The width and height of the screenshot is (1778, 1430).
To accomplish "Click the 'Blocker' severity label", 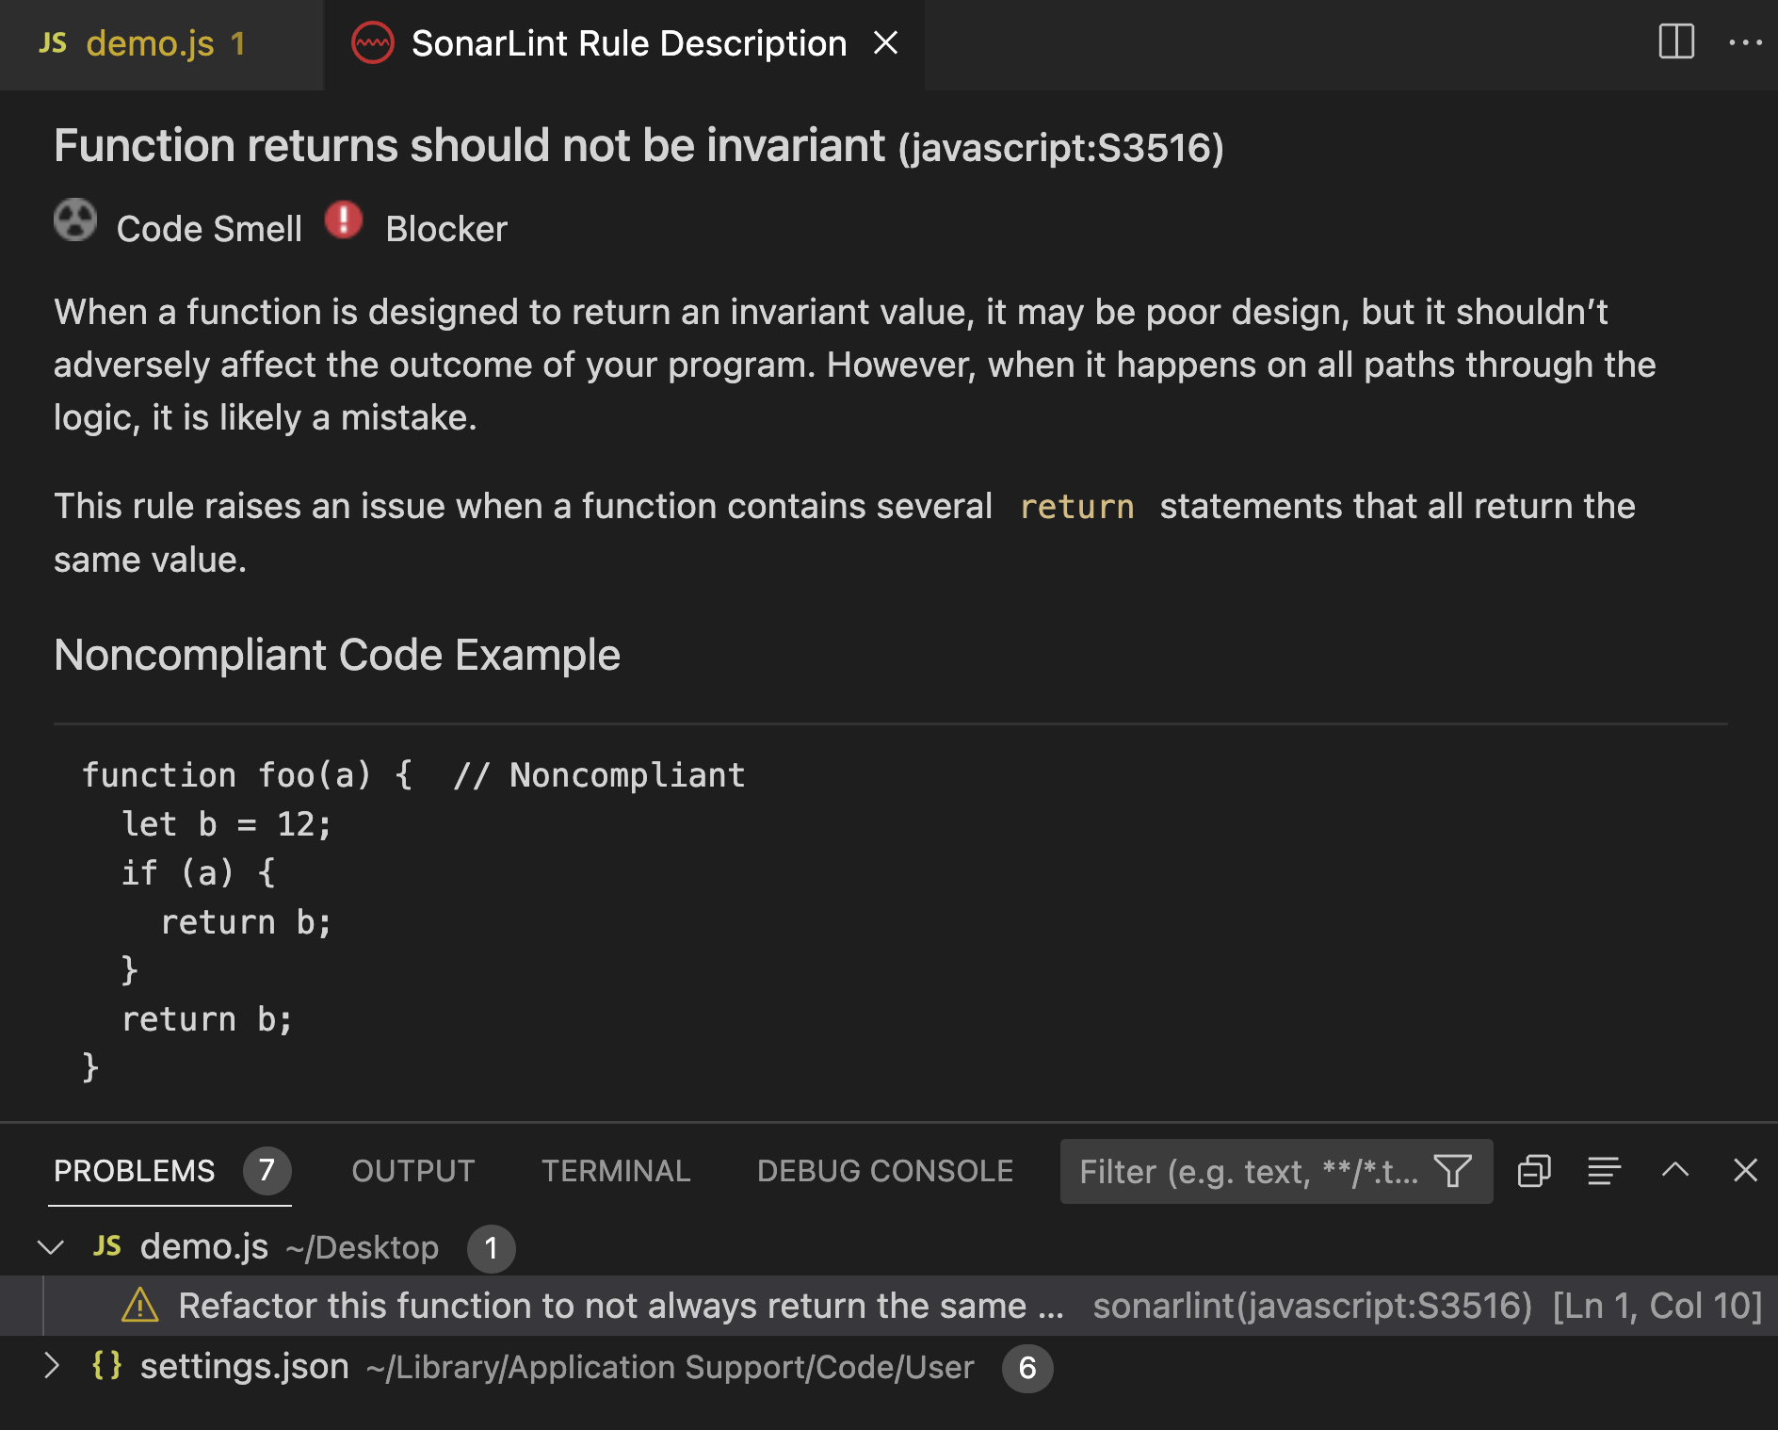I will 446,229.
